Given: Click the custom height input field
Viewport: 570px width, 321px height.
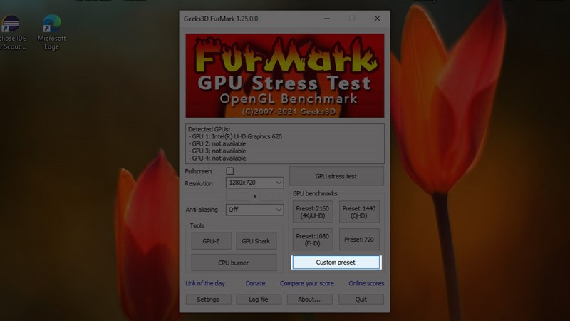Looking at the screenshot, I should coord(272,195).
